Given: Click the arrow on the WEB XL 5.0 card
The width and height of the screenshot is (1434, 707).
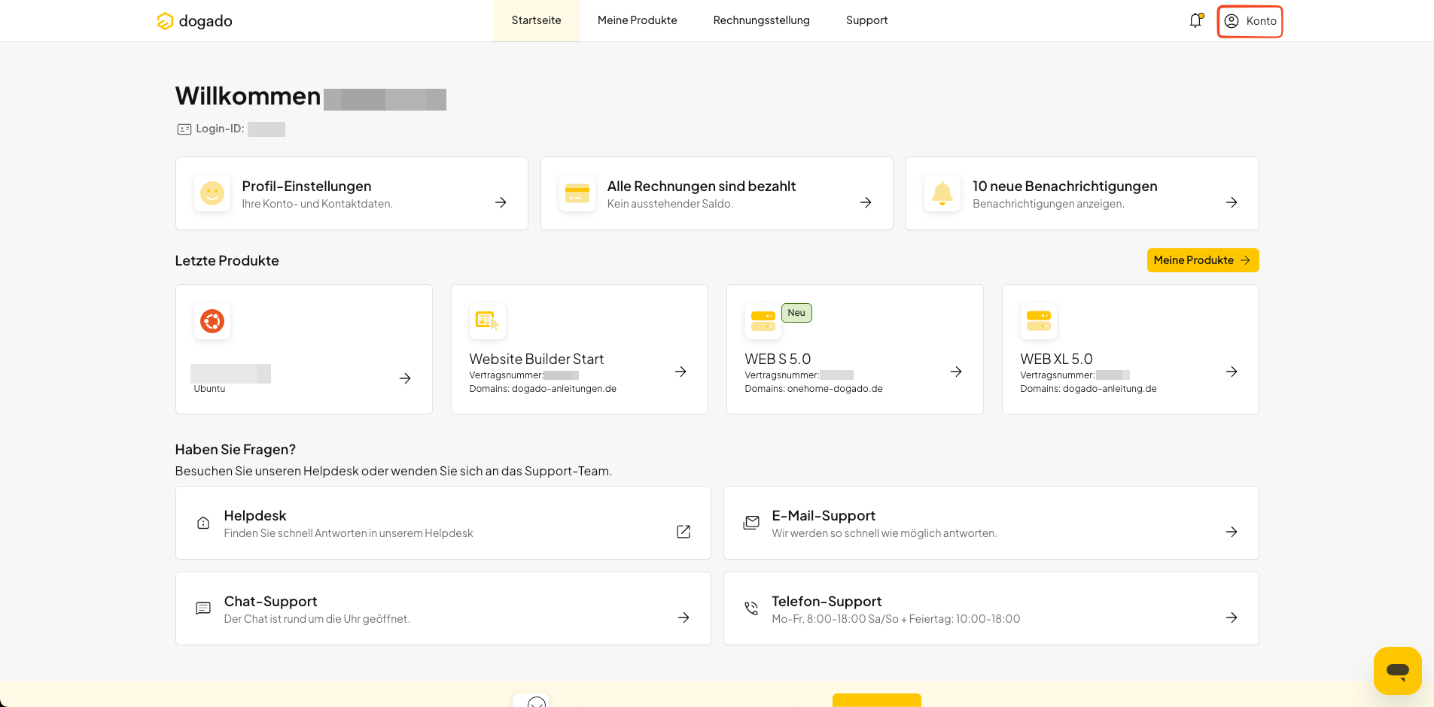Looking at the screenshot, I should tap(1232, 372).
